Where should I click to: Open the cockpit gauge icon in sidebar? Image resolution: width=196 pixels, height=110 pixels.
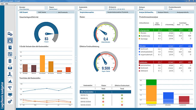pos(10,41)
